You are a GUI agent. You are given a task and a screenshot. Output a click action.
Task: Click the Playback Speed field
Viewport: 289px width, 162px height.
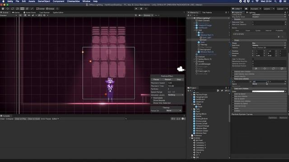[176, 83]
